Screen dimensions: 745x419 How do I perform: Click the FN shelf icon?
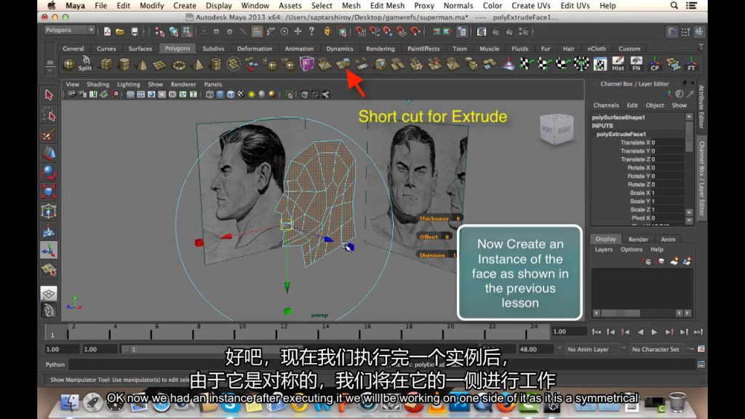point(636,64)
